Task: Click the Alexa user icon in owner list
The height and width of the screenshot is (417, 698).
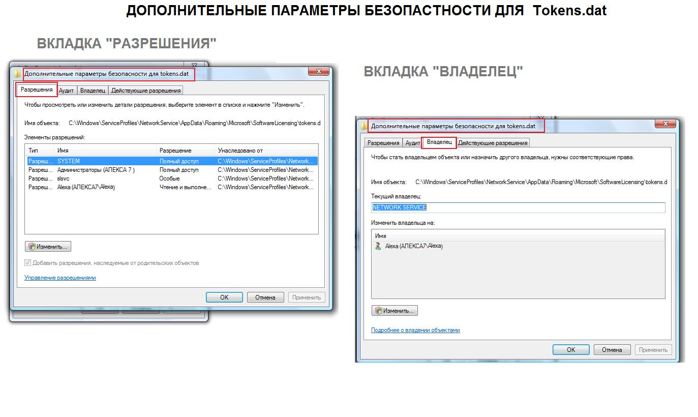Action: click(378, 246)
